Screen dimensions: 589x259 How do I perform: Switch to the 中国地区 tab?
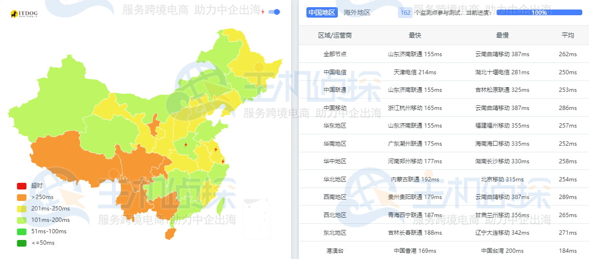coord(322,13)
